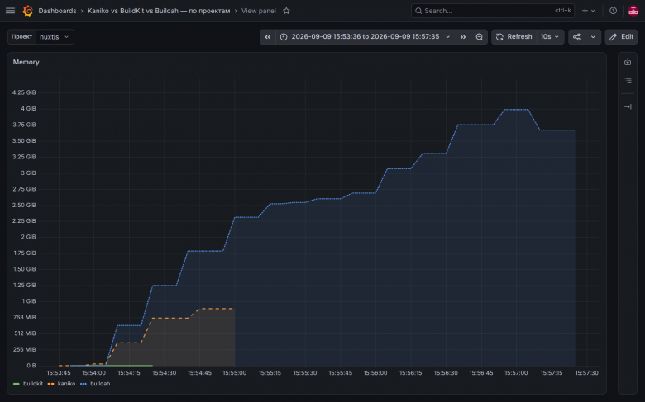This screenshot has width=645, height=402.
Task: Open the nuxtjs project variable dropdown
Action: pos(55,37)
